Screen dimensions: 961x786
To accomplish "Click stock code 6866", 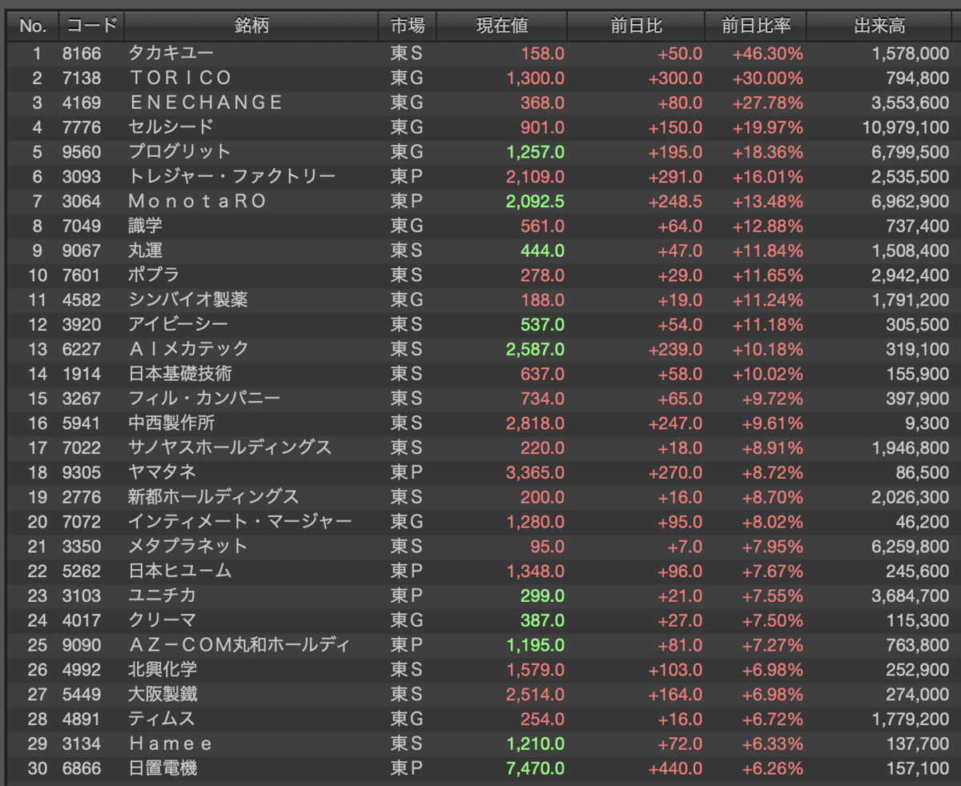I will (82, 769).
